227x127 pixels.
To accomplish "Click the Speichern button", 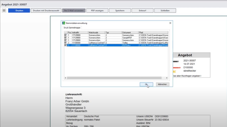I will (x=120, y=11).
